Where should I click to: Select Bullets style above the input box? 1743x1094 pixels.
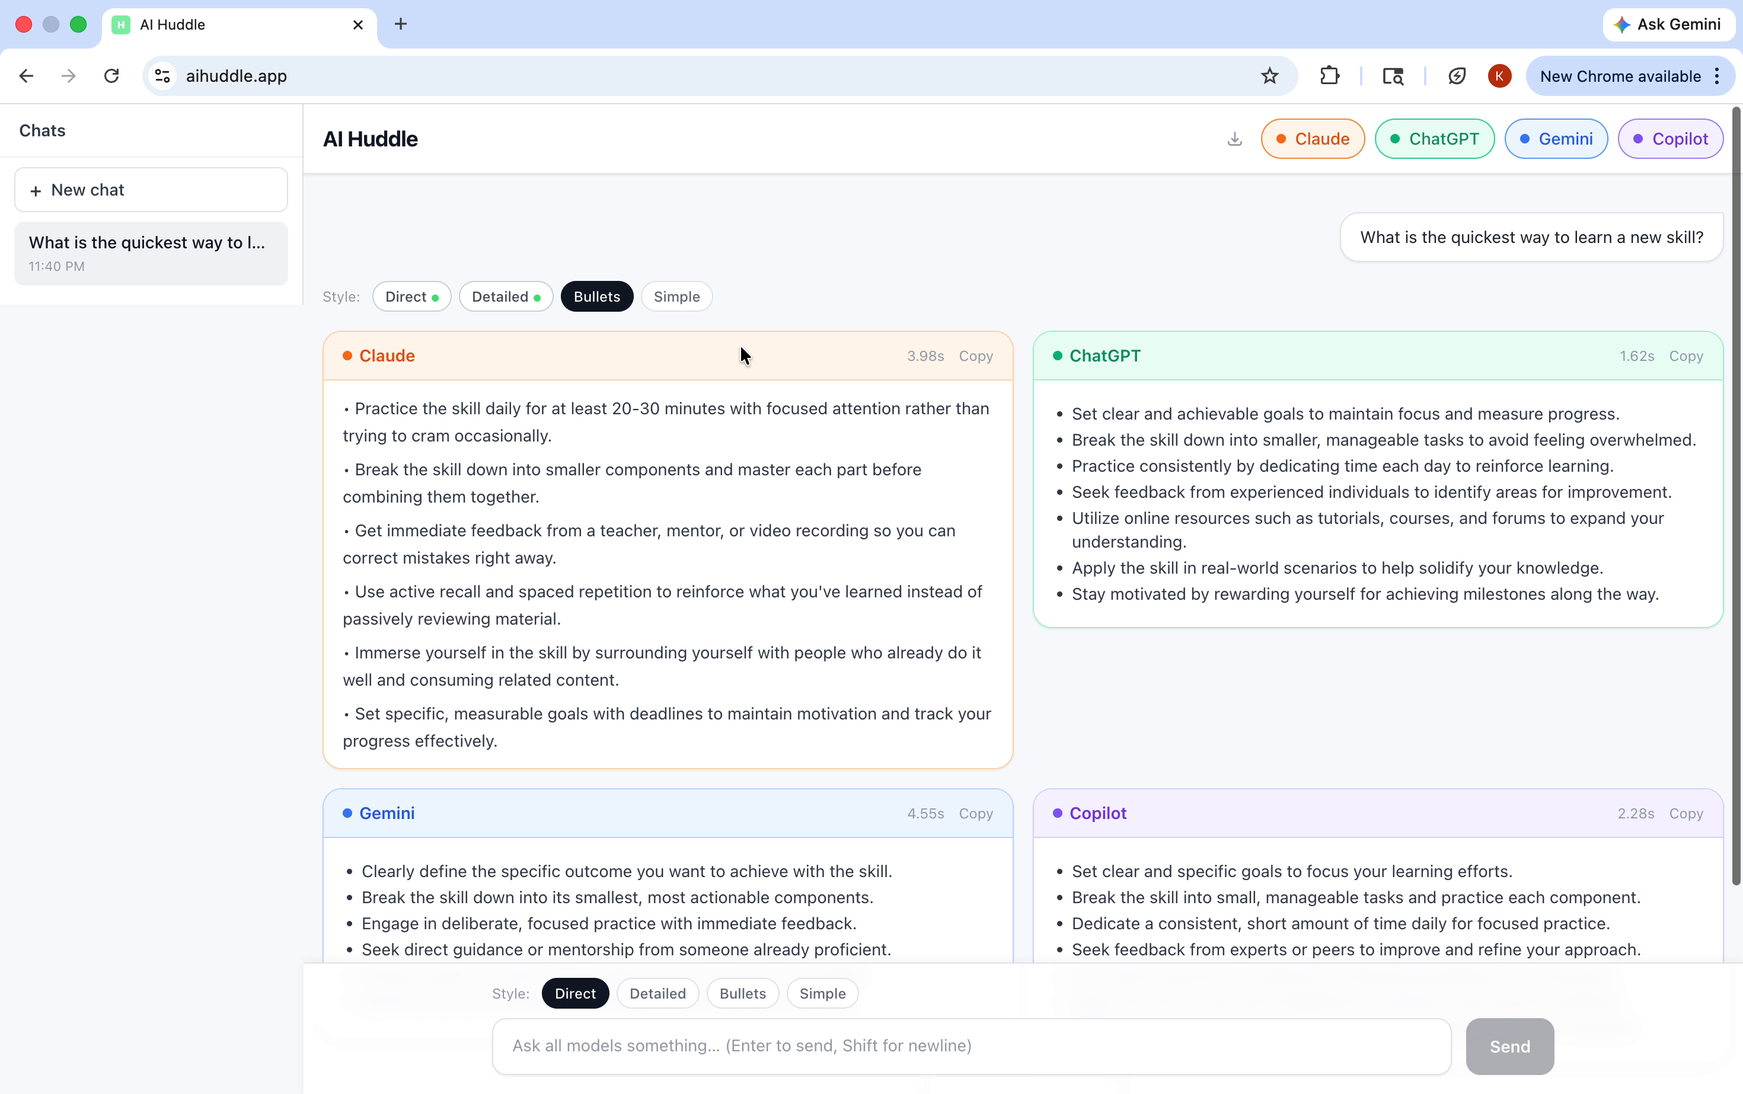click(x=742, y=993)
